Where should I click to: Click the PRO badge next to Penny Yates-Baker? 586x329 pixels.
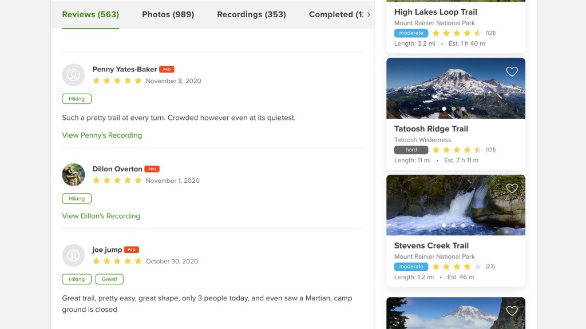(x=167, y=69)
